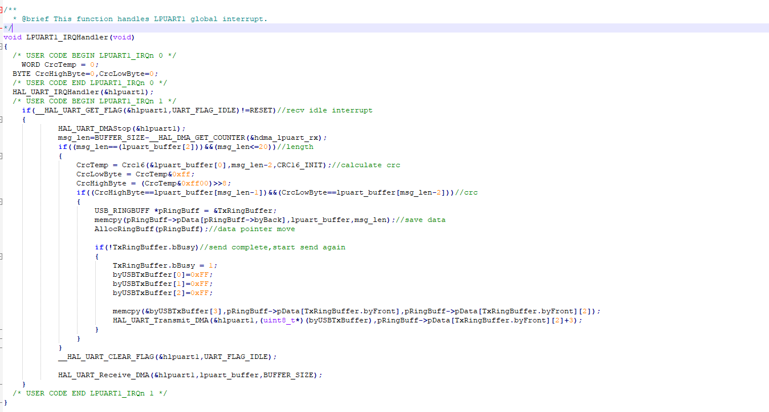Screen dimensions: 769x412
Task: Click the HAL_UART_Transmit_DMA call line
Action: point(347,320)
